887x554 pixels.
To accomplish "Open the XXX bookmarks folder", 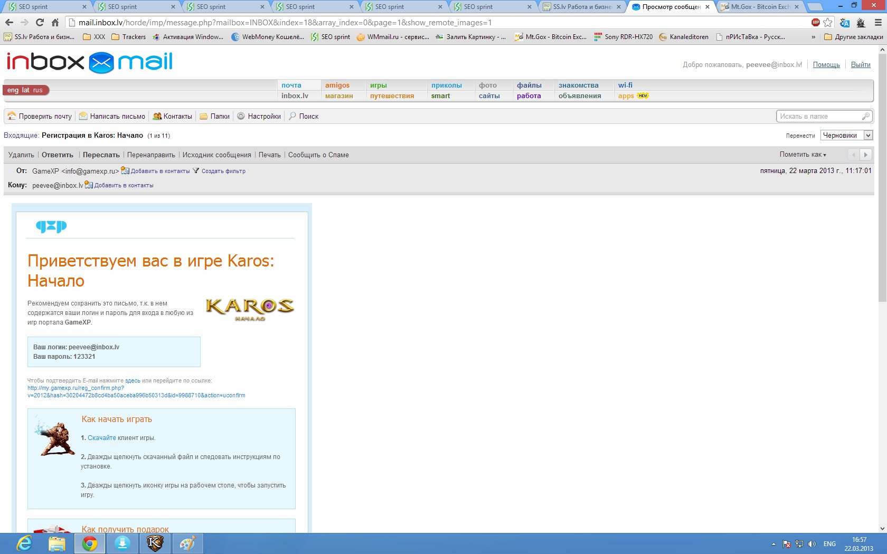I will 94,37.
